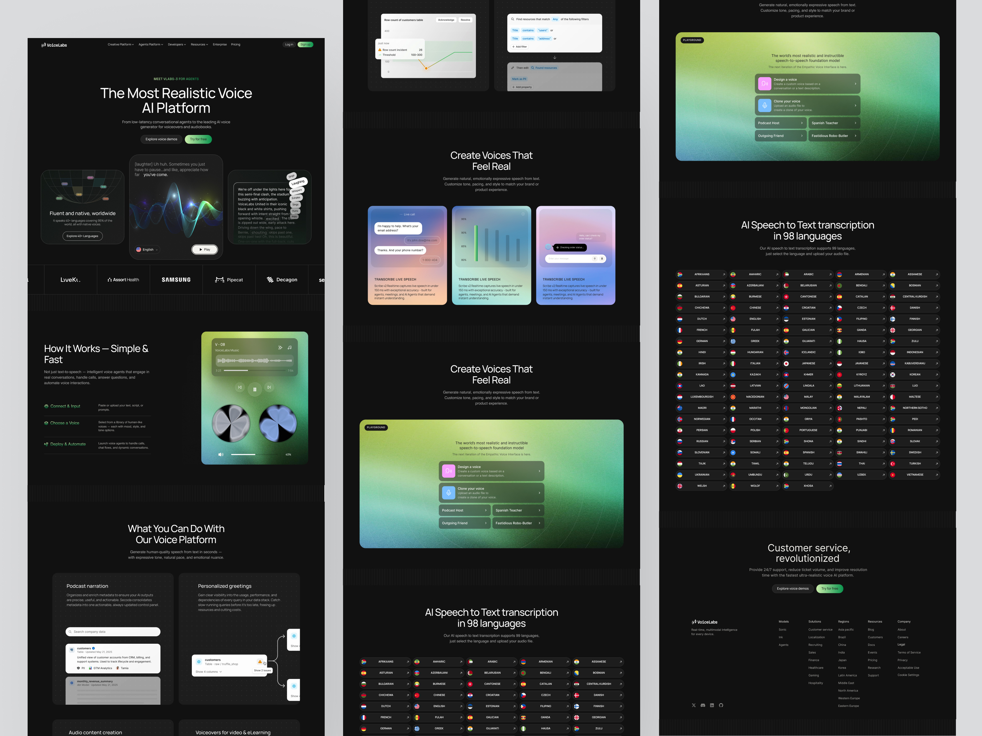Viewport: 982px width, 736px height.
Task: Click the skip-forward control in the music player
Action: [x=269, y=387]
